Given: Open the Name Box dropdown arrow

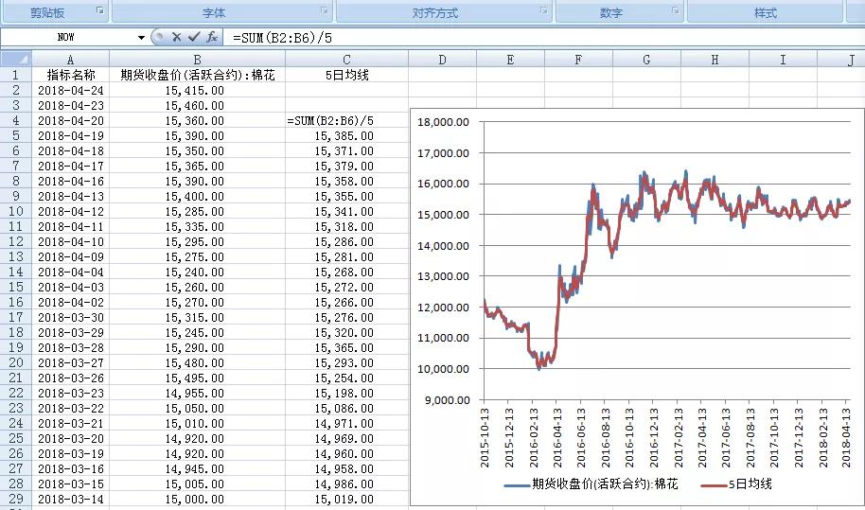Looking at the screenshot, I should pos(141,38).
